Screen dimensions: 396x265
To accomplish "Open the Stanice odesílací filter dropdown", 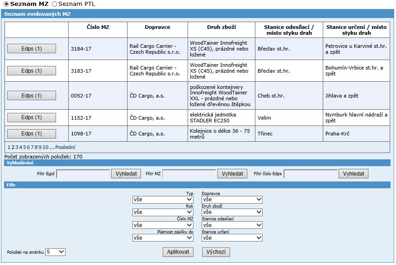I will coord(232,225).
